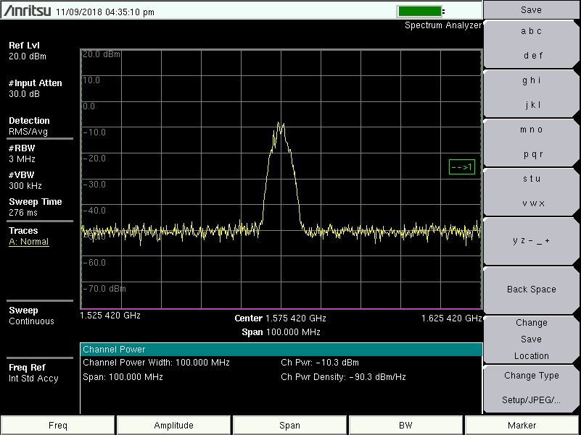The image size is (581, 435).
Task: Click the Span: 100.000 MHz line in Channel Power
Action: tap(123, 377)
